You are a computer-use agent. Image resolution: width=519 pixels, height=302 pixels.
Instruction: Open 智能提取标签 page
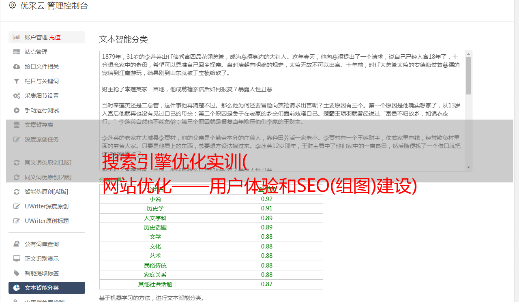coord(47,273)
